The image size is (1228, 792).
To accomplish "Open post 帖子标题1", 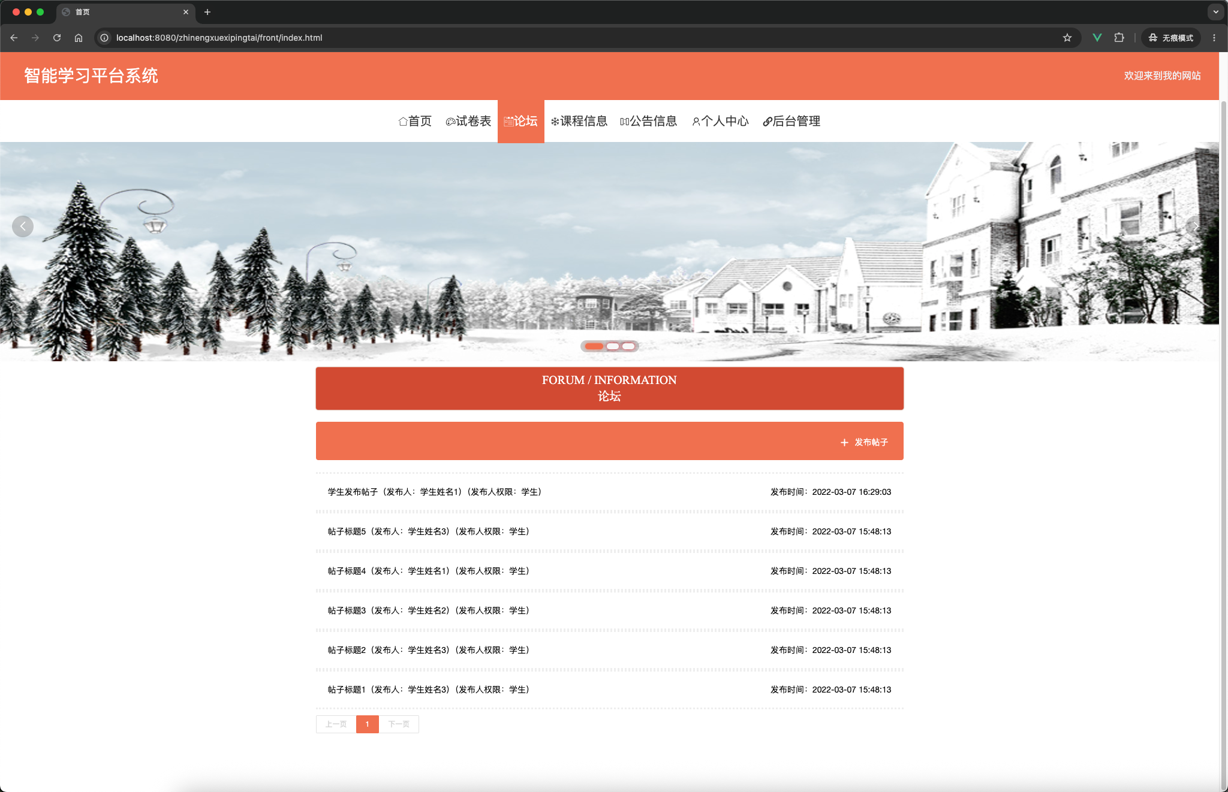I will click(x=610, y=690).
